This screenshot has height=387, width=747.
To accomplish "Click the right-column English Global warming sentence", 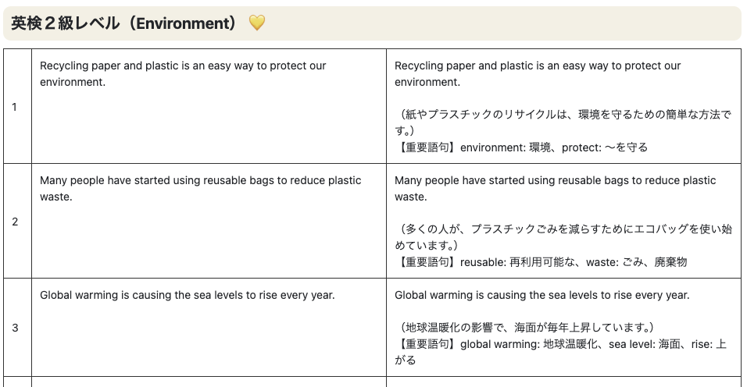I will [x=541, y=296].
